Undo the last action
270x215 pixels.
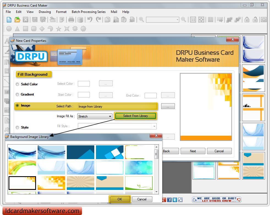click(x=89, y=20)
